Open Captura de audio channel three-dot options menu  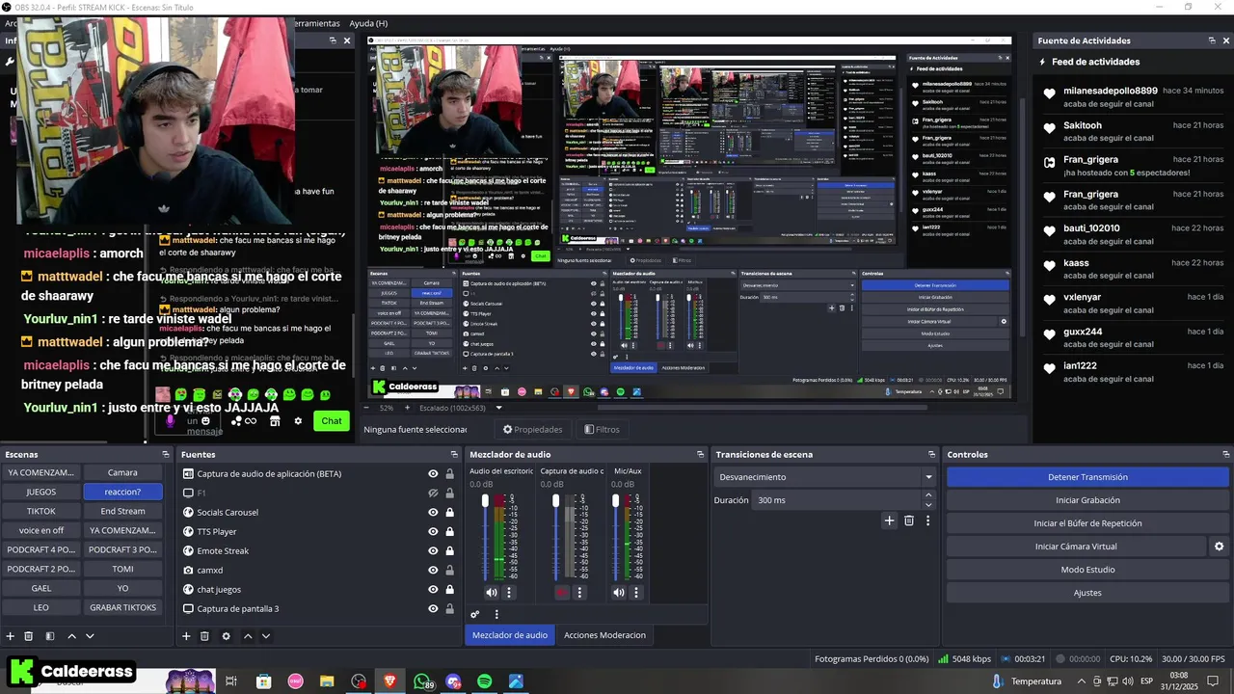(580, 593)
